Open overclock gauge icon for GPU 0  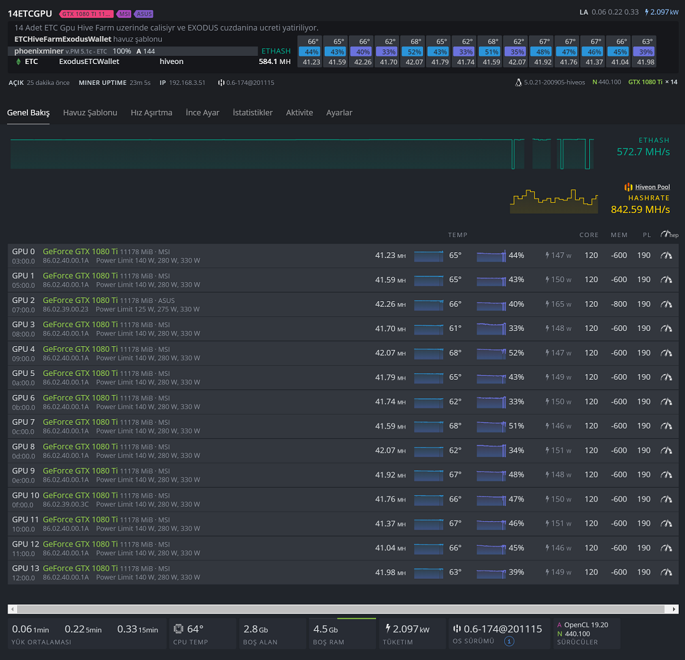[666, 256]
